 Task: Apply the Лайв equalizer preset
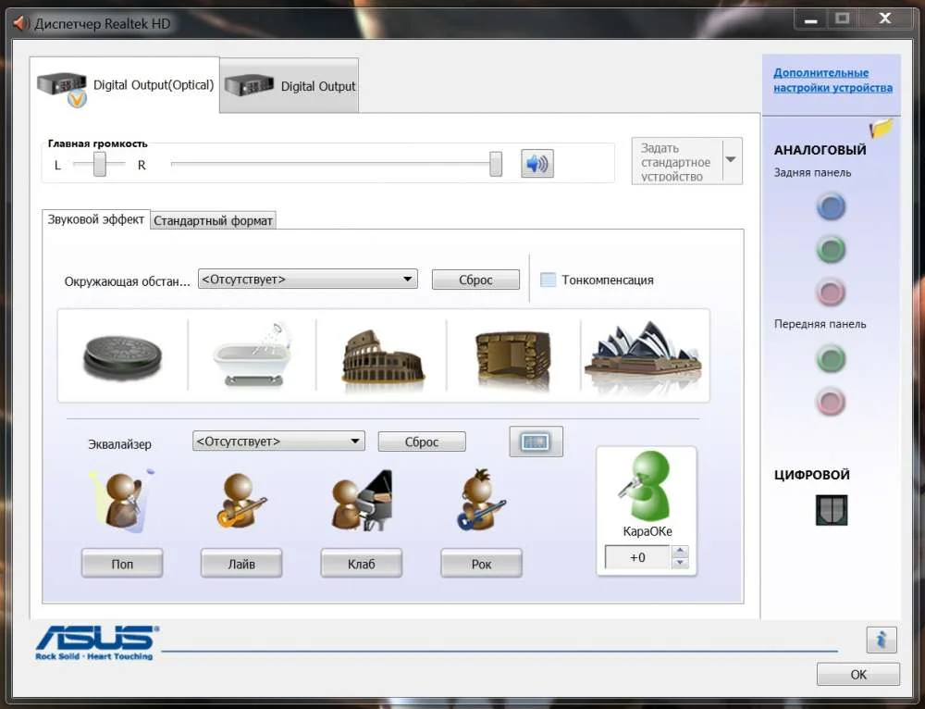241,564
